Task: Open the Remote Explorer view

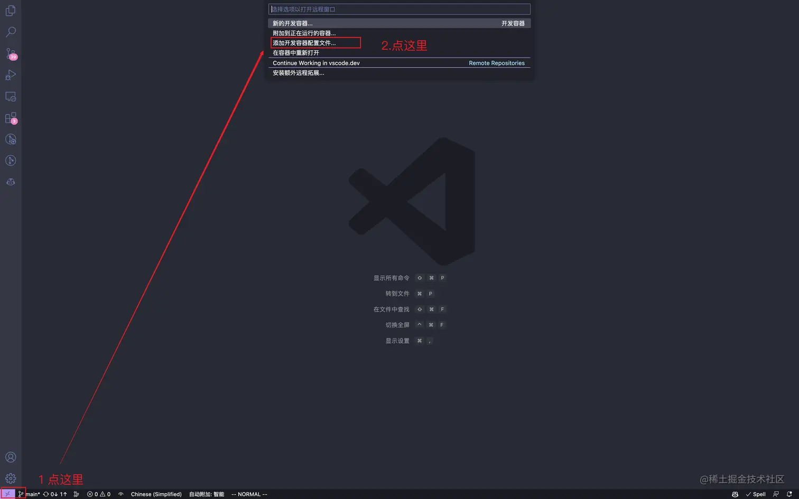Action: (x=11, y=97)
